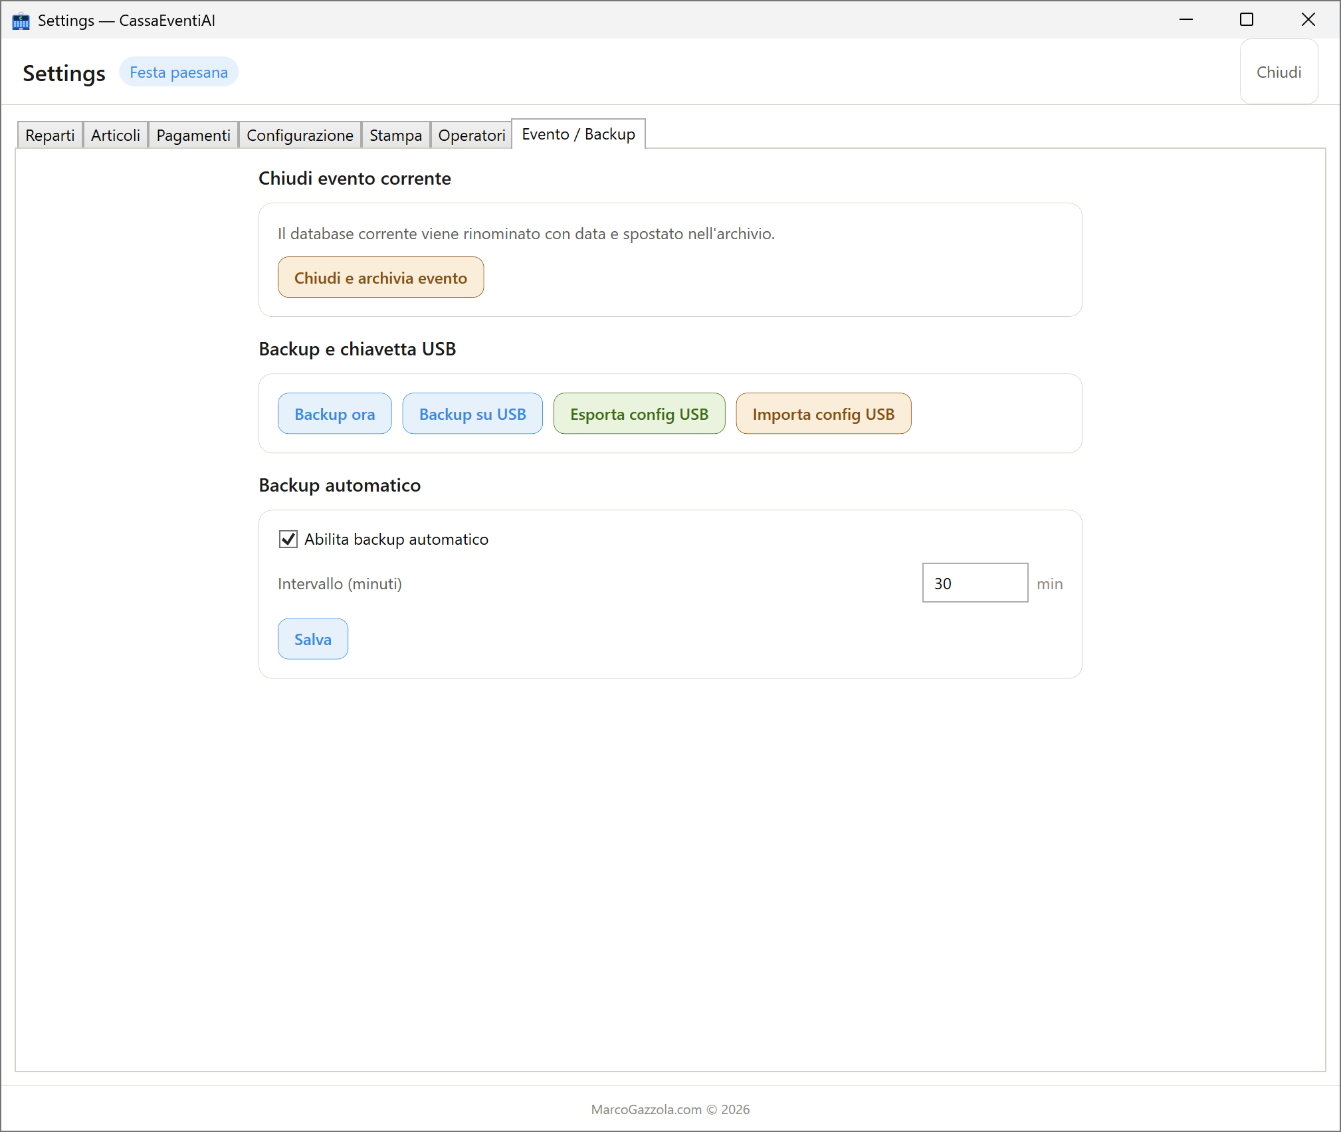
Task: Click Chiudi e archivia evento button
Action: pos(381,277)
